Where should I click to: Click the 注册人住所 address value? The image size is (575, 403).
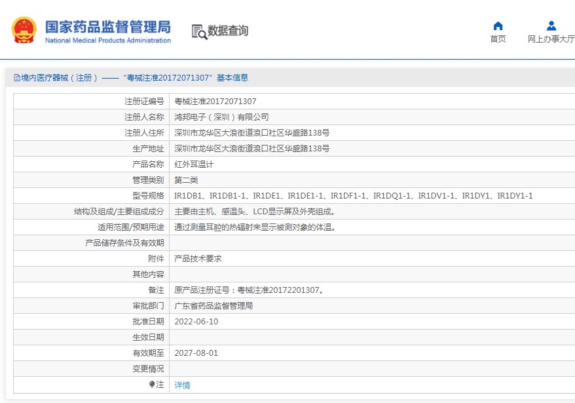tap(252, 133)
